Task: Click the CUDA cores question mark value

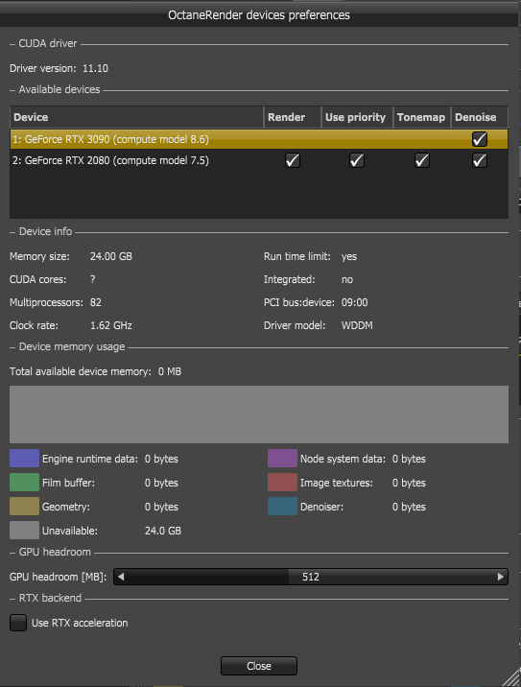Action: [x=92, y=279]
